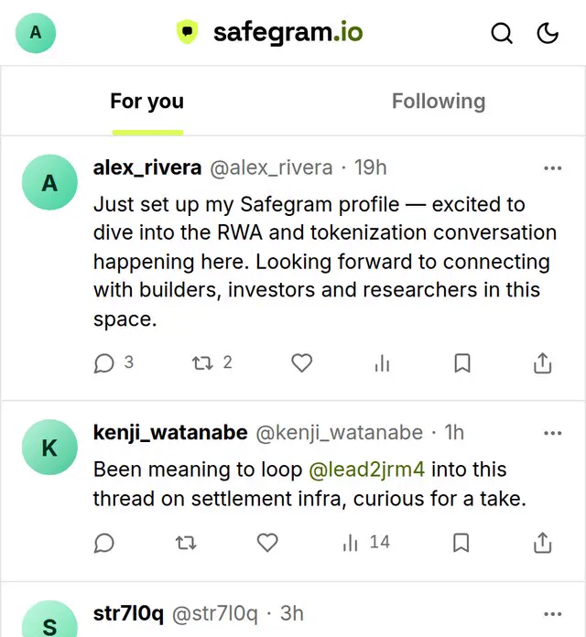The height and width of the screenshot is (637, 586).
Task: View analytics on alex_rivera's post
Action: coord(382,362)
